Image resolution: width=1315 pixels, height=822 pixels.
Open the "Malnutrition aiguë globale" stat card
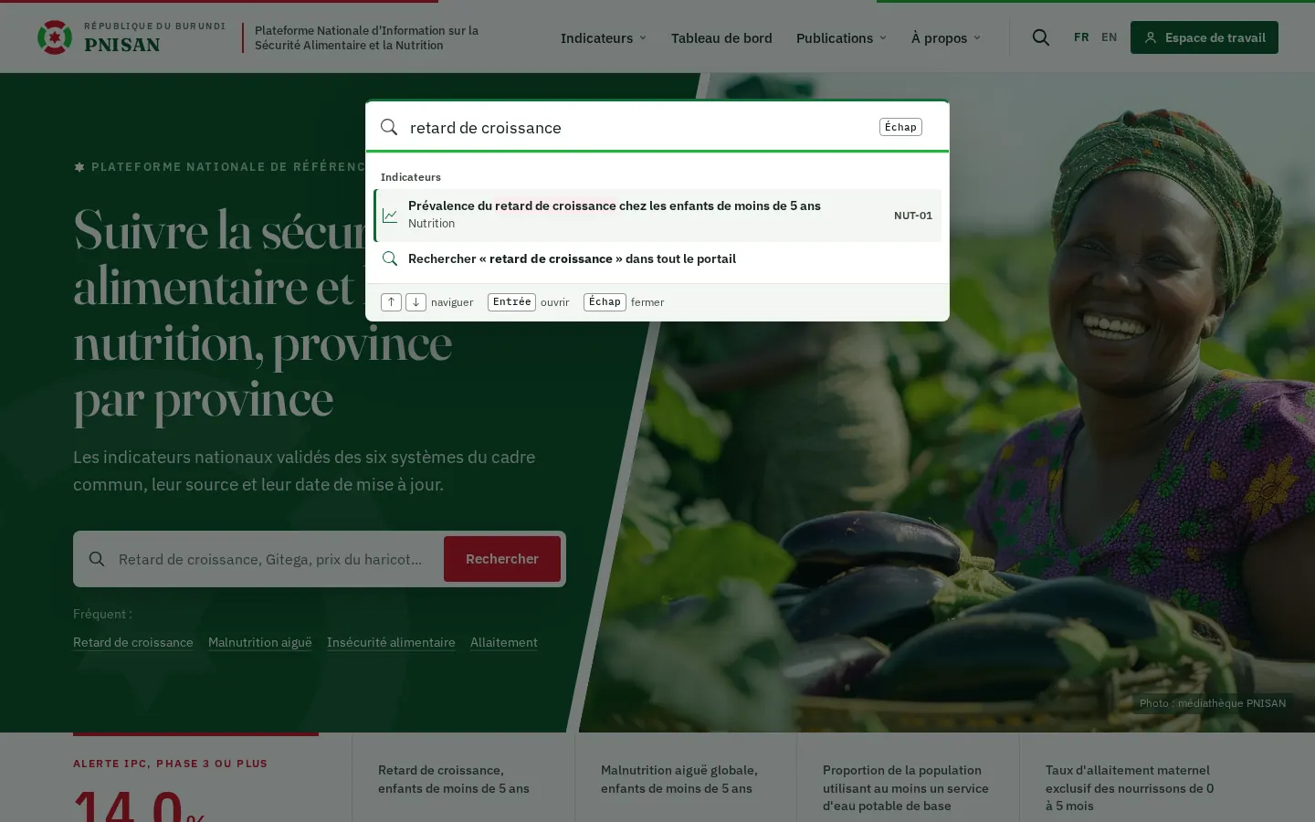pyautogui.click(x=686, y=777)
